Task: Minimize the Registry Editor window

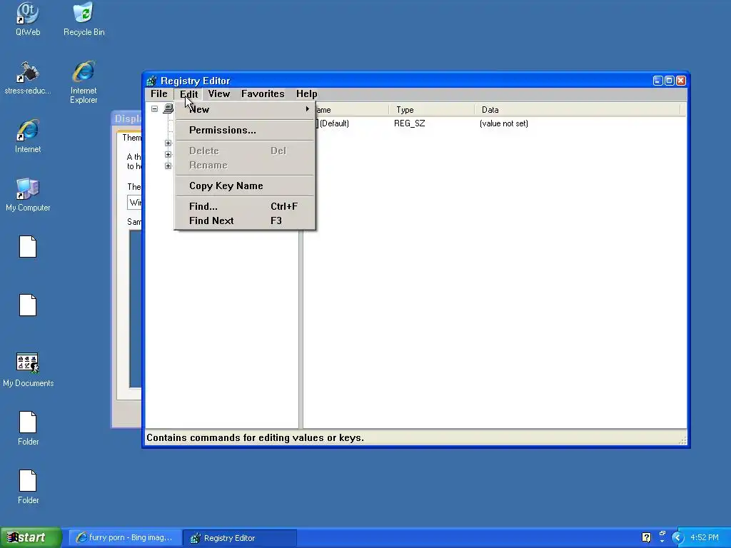Action: [x=657, y=81]
